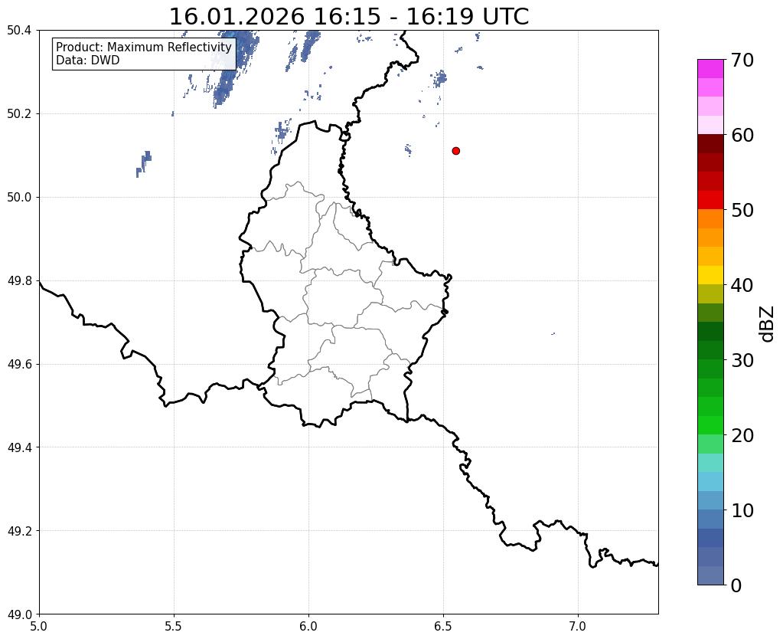Click the 40 label on the colorbar
The width and height of the screenshot is (783, 639).
(x=742, y=285)
